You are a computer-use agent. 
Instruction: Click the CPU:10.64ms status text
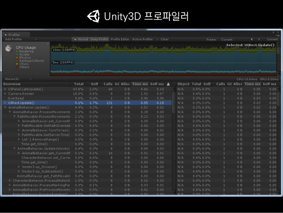tap(247, 79)
